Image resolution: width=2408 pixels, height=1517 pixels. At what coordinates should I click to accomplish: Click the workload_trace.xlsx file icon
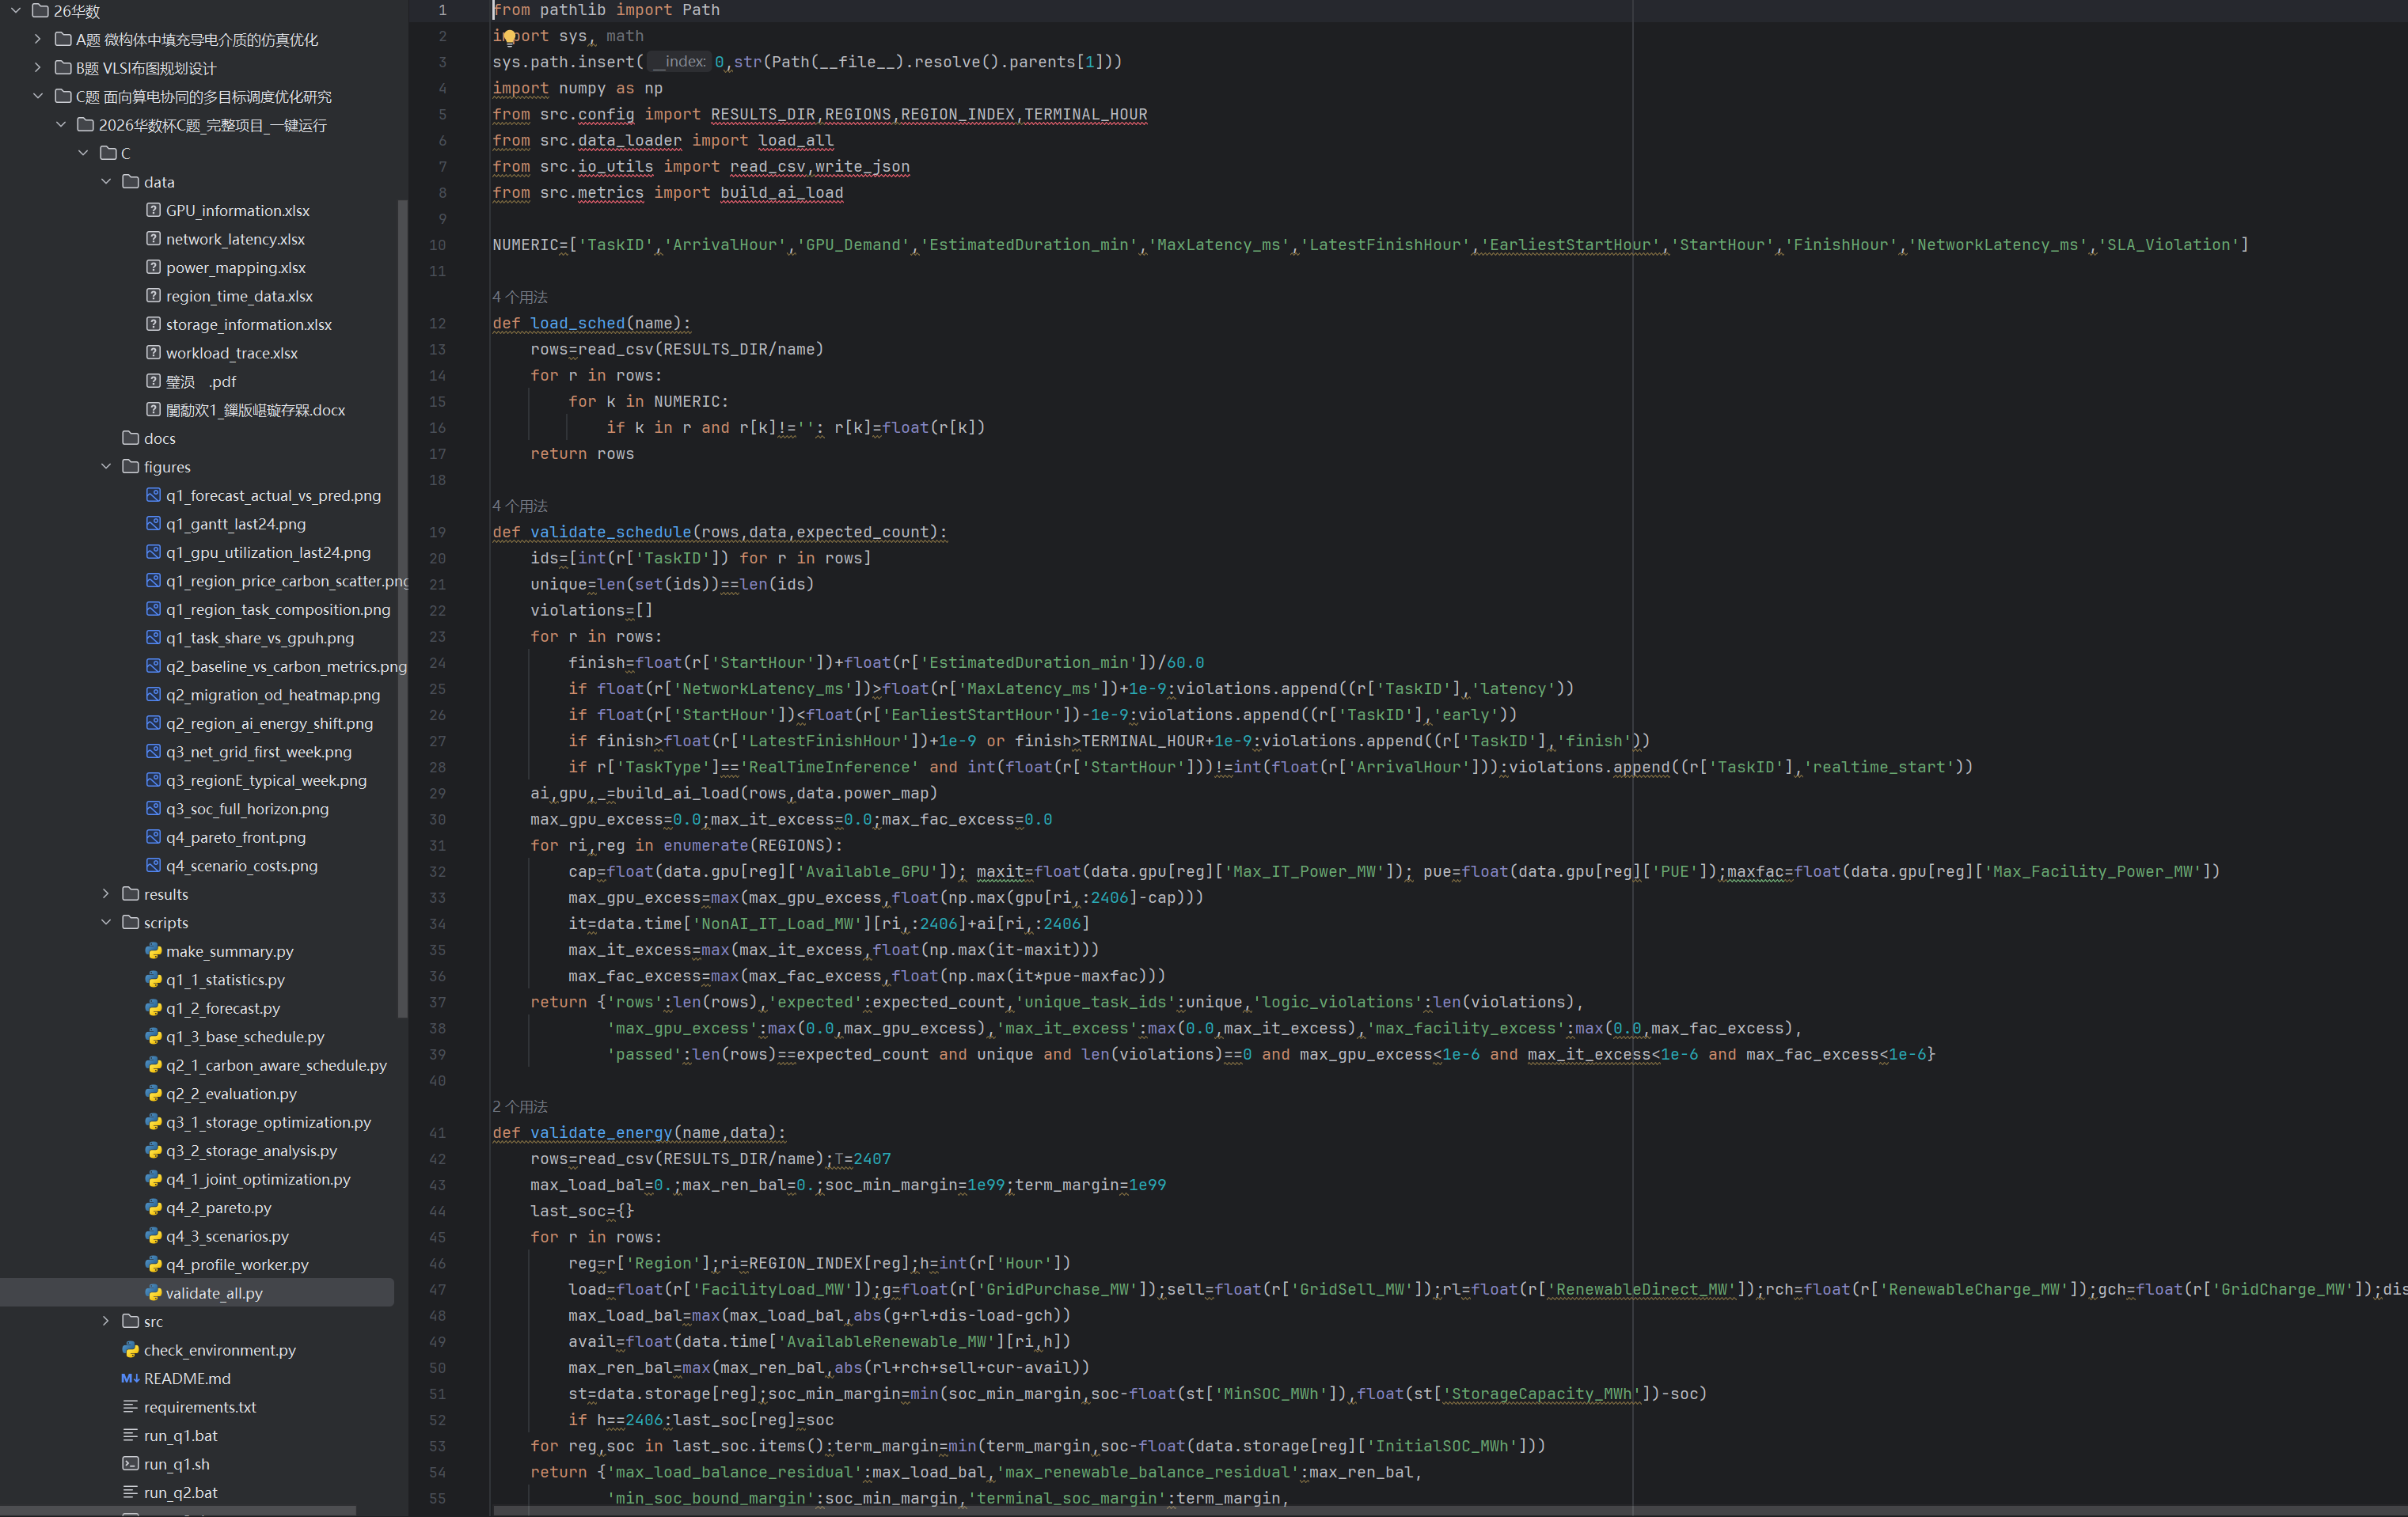(x=153, y=353)
